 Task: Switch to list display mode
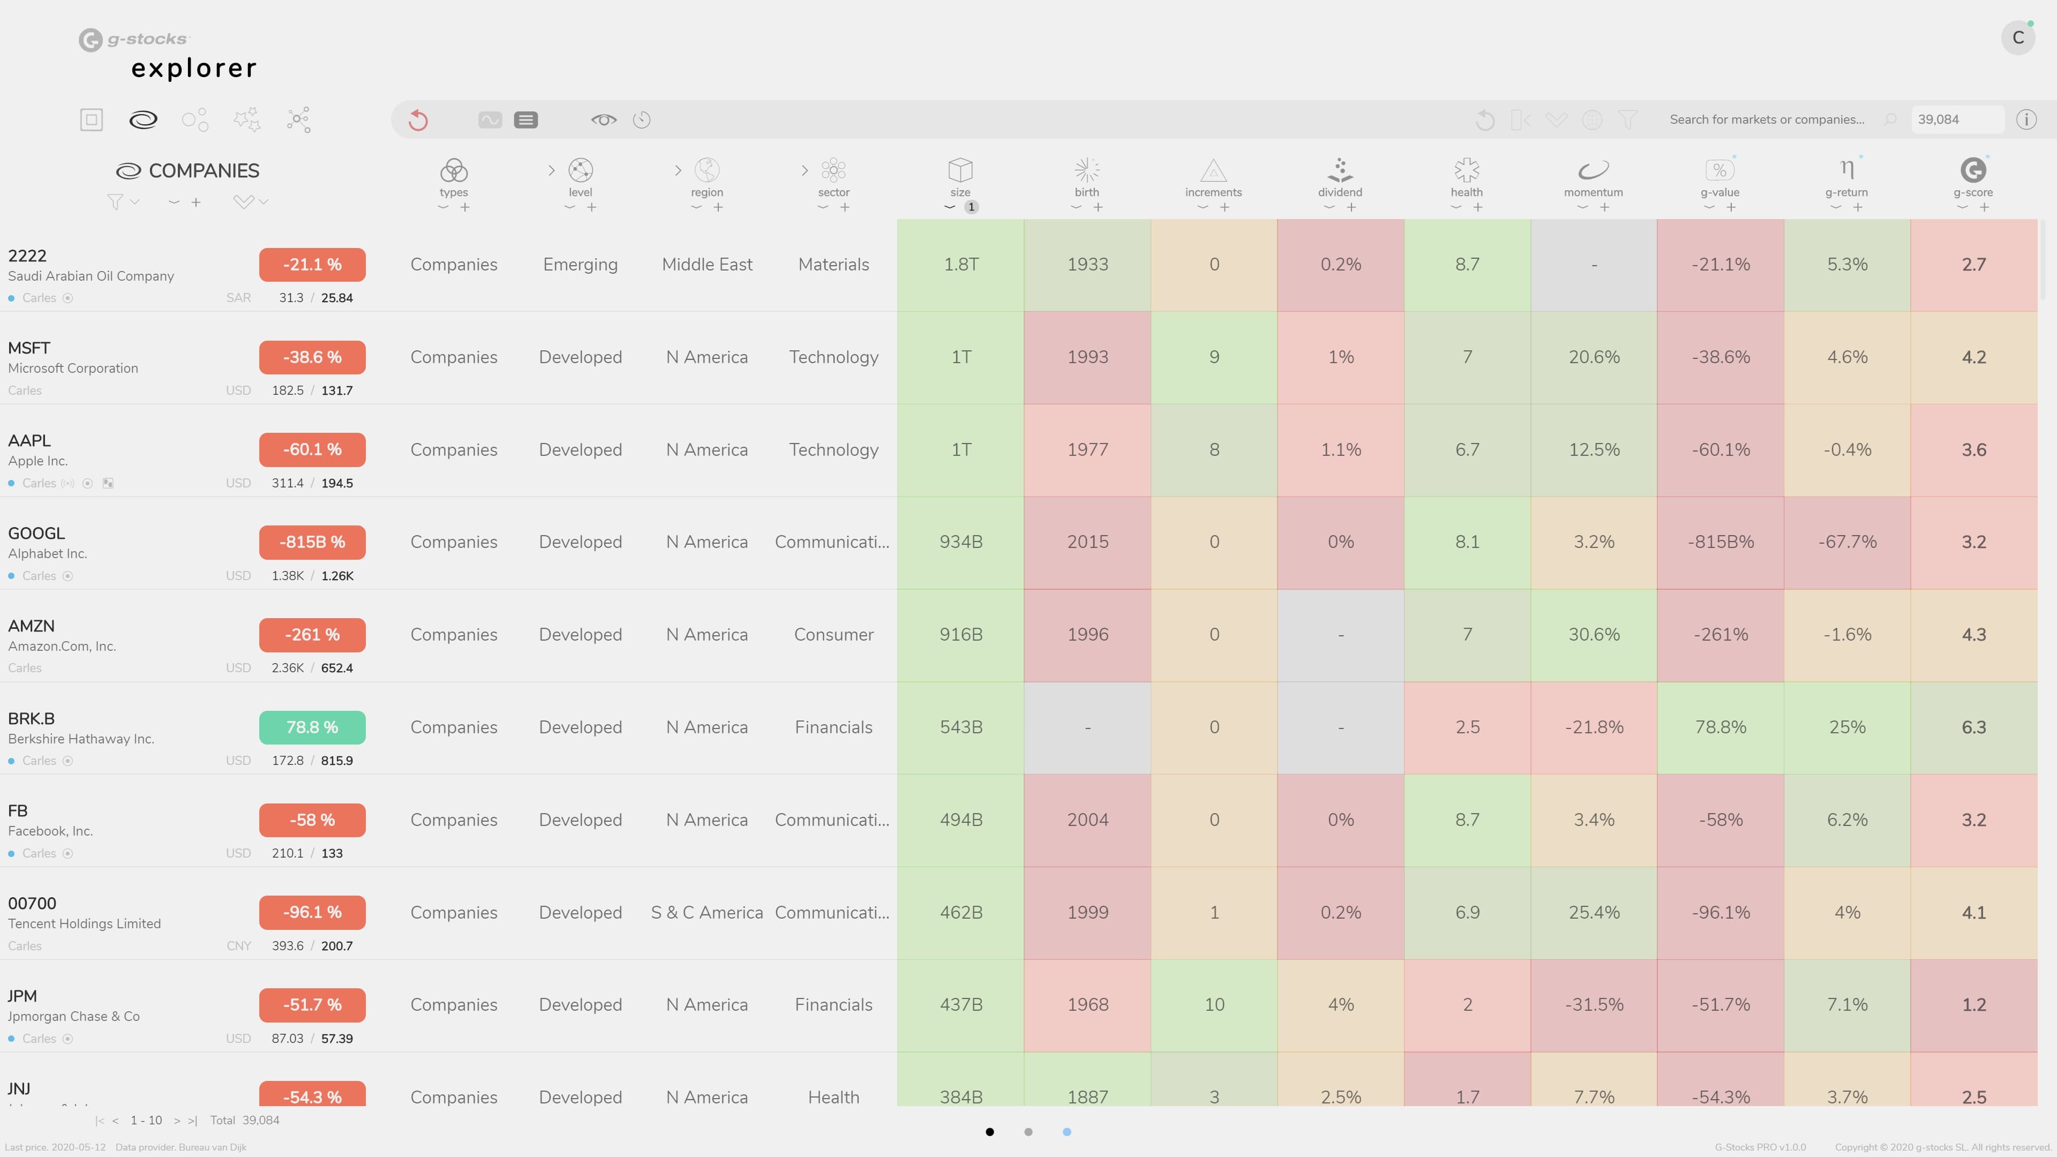(525, 120)
